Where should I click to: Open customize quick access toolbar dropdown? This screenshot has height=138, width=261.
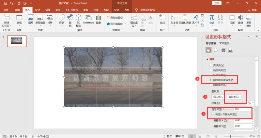click(x=31, y=3)
